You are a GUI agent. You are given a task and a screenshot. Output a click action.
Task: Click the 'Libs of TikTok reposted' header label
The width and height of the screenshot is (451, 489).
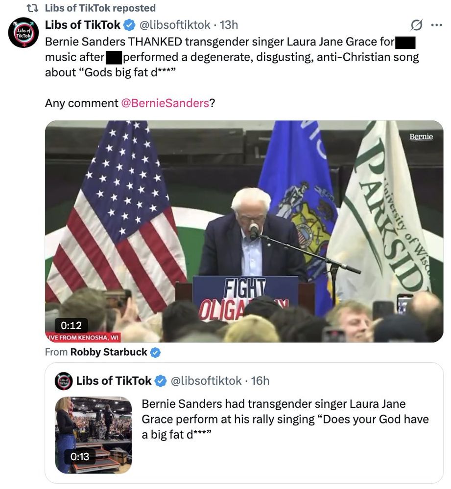click(x=99, y=7)
